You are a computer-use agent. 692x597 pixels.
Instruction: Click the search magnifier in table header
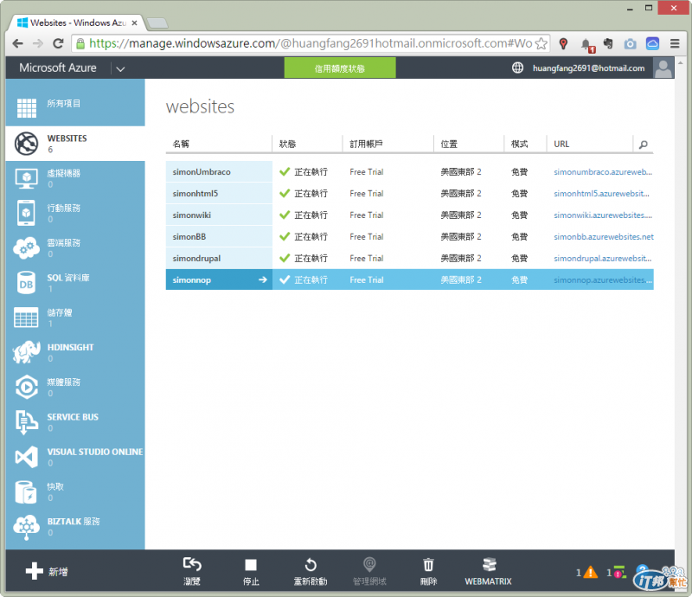(x=644, y=144)
